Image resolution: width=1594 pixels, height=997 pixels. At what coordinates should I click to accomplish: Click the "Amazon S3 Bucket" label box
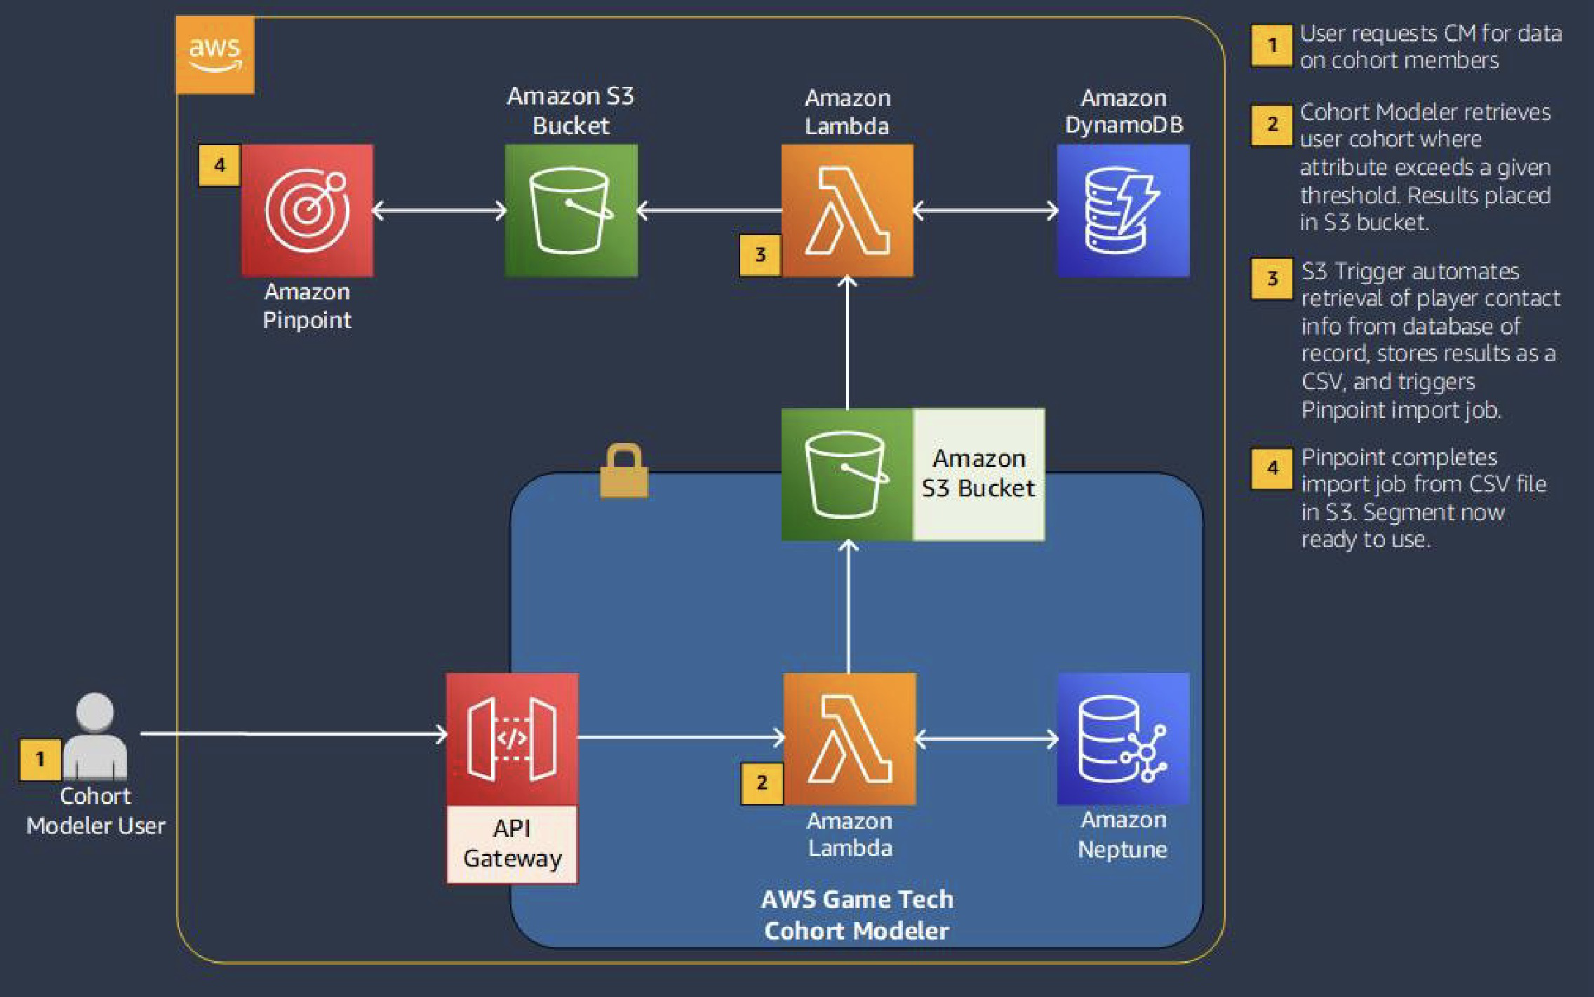[x=979, y=475]
